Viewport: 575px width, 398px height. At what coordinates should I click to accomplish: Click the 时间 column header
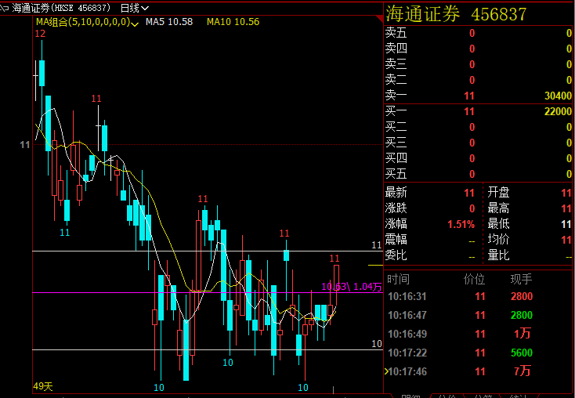pos(398,279)
